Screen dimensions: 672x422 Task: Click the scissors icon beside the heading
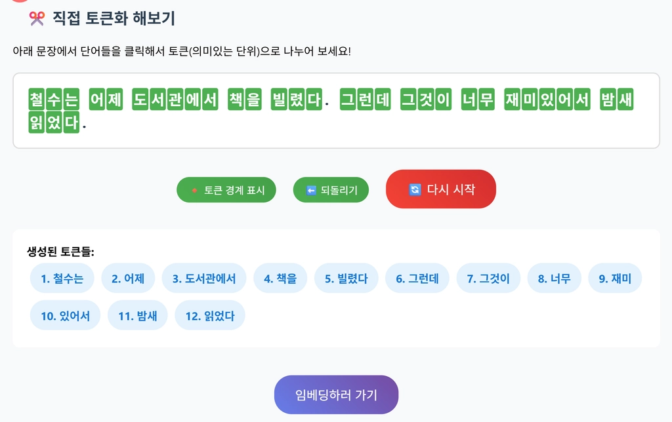coord(37,18)
